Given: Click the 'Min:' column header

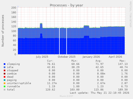Looking at the screenshot, I should (x=74, y=61).
